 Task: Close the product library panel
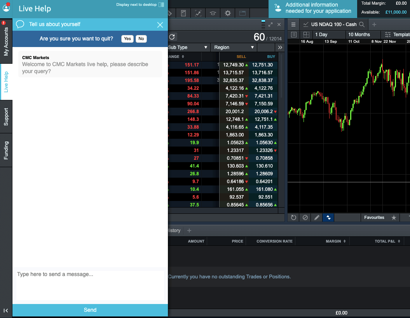(279, 24)
